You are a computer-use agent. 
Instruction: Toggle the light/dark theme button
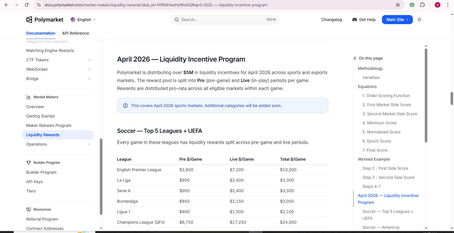coord(419,20)
